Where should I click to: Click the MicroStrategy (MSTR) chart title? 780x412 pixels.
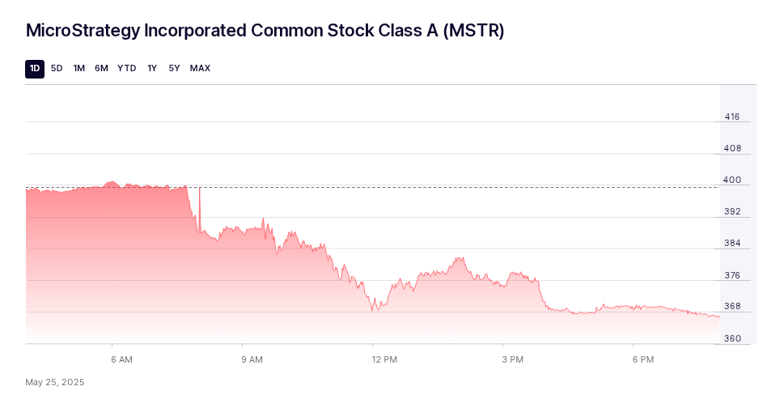[x=265, y=31]
